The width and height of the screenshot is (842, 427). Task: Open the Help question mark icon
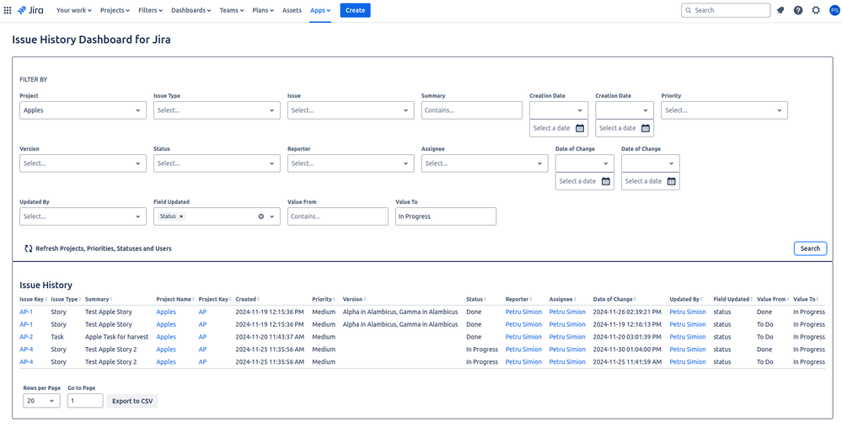click(798, 10)
